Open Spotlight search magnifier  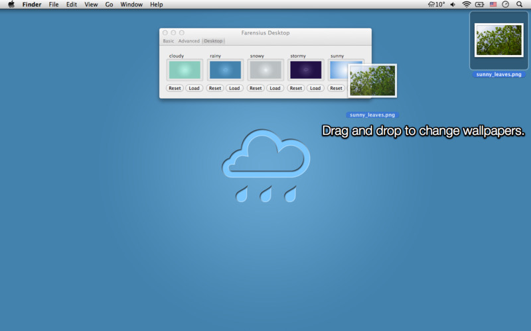519,5
